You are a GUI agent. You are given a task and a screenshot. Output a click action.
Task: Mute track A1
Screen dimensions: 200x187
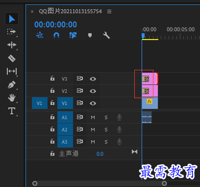[93, 117]
